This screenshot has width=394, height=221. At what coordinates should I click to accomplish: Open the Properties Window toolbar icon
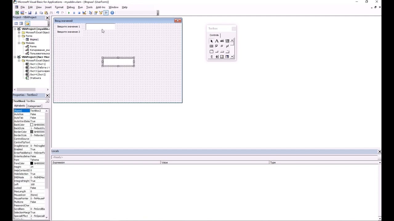96,13
